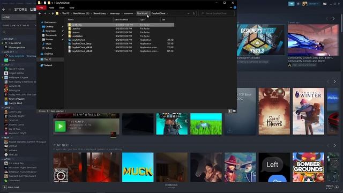Select Wallpaper Engine in Steam library list
Screen dimensions: 343x193
coord(18,77)
